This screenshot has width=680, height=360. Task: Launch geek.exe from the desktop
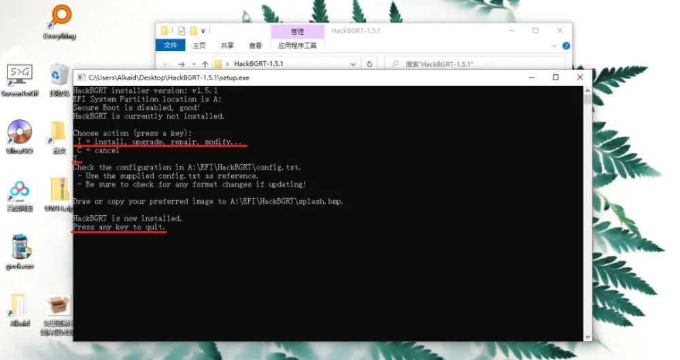click(x=20, y=251)
